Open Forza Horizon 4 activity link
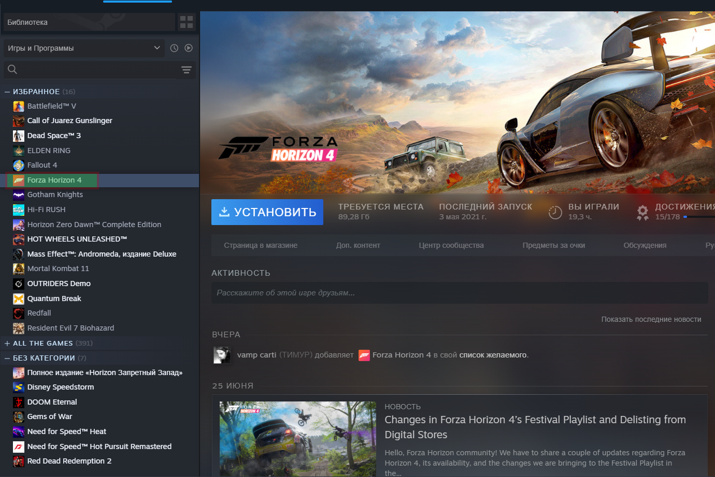715x477 pixels. [x=402, y=355]
